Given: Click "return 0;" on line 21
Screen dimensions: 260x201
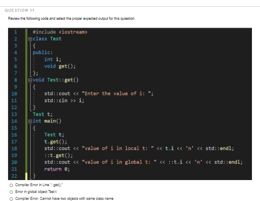Looking at the screenshot, I should tap(57, 169).
